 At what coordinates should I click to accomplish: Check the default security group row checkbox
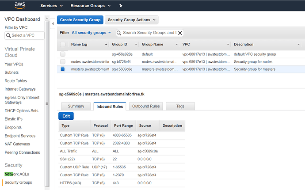coord(63,53)
